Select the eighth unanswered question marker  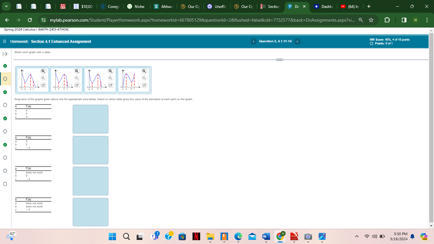tap(5, 158)
